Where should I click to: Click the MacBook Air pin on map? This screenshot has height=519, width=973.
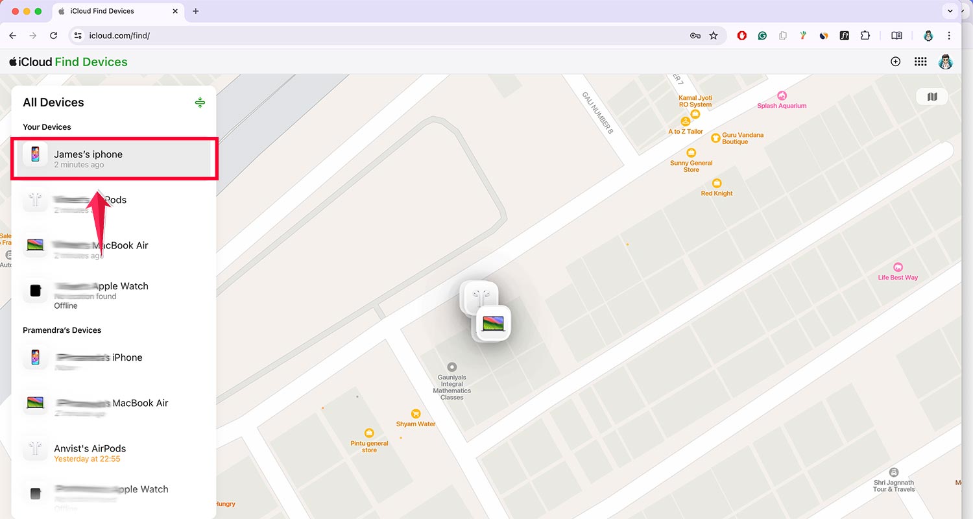click(x=494, y=322)
